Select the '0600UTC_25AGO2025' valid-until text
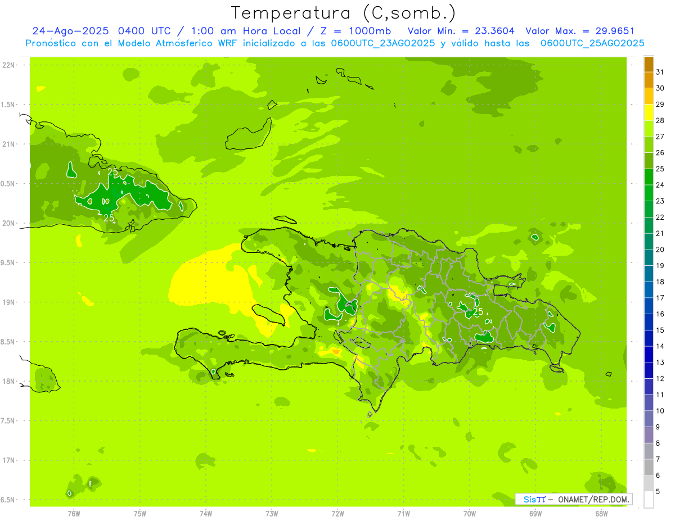Screen dimensions: 675x521 (592, 43)
